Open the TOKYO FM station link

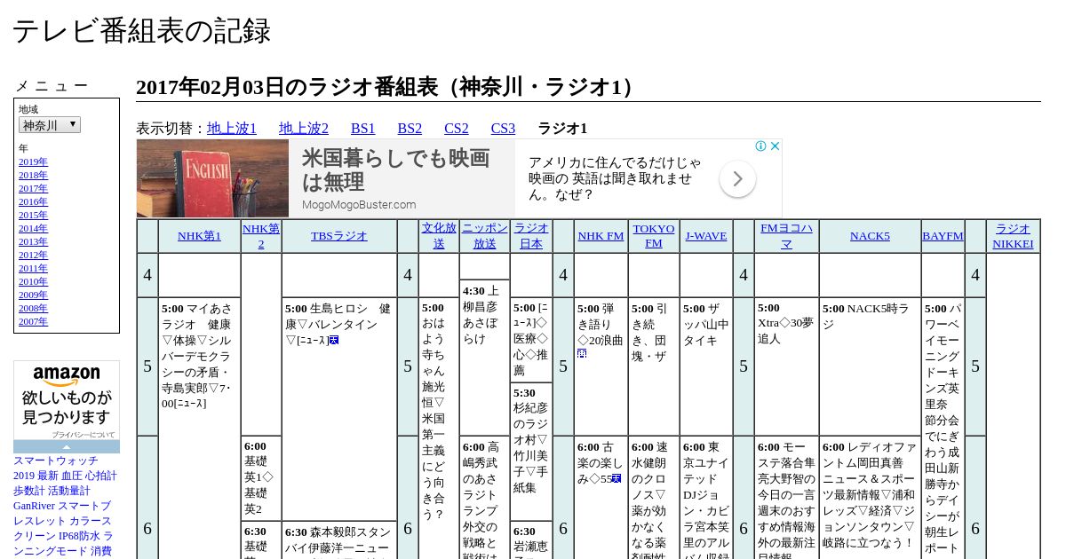(654, 236)
